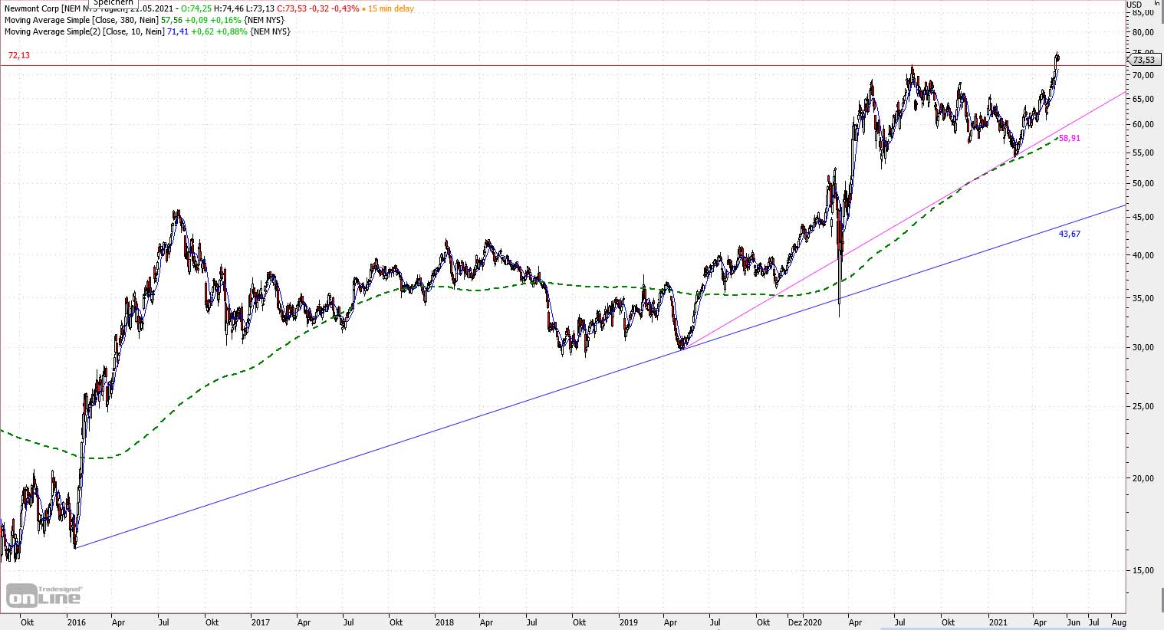Click the 2017 label on time axis
1164x630 pixels.
click(261, 622)
